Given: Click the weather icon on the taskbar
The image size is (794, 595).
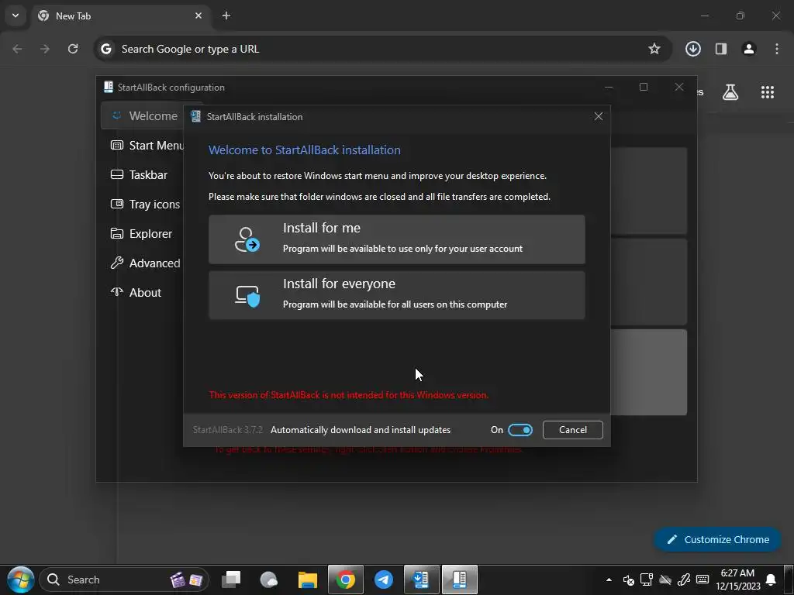Looking at the screenshot, I should tap(269, 580).
